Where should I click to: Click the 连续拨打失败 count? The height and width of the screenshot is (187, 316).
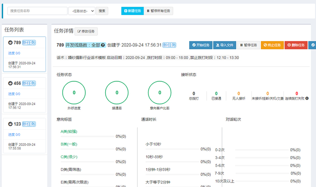(x=297, y=93)
